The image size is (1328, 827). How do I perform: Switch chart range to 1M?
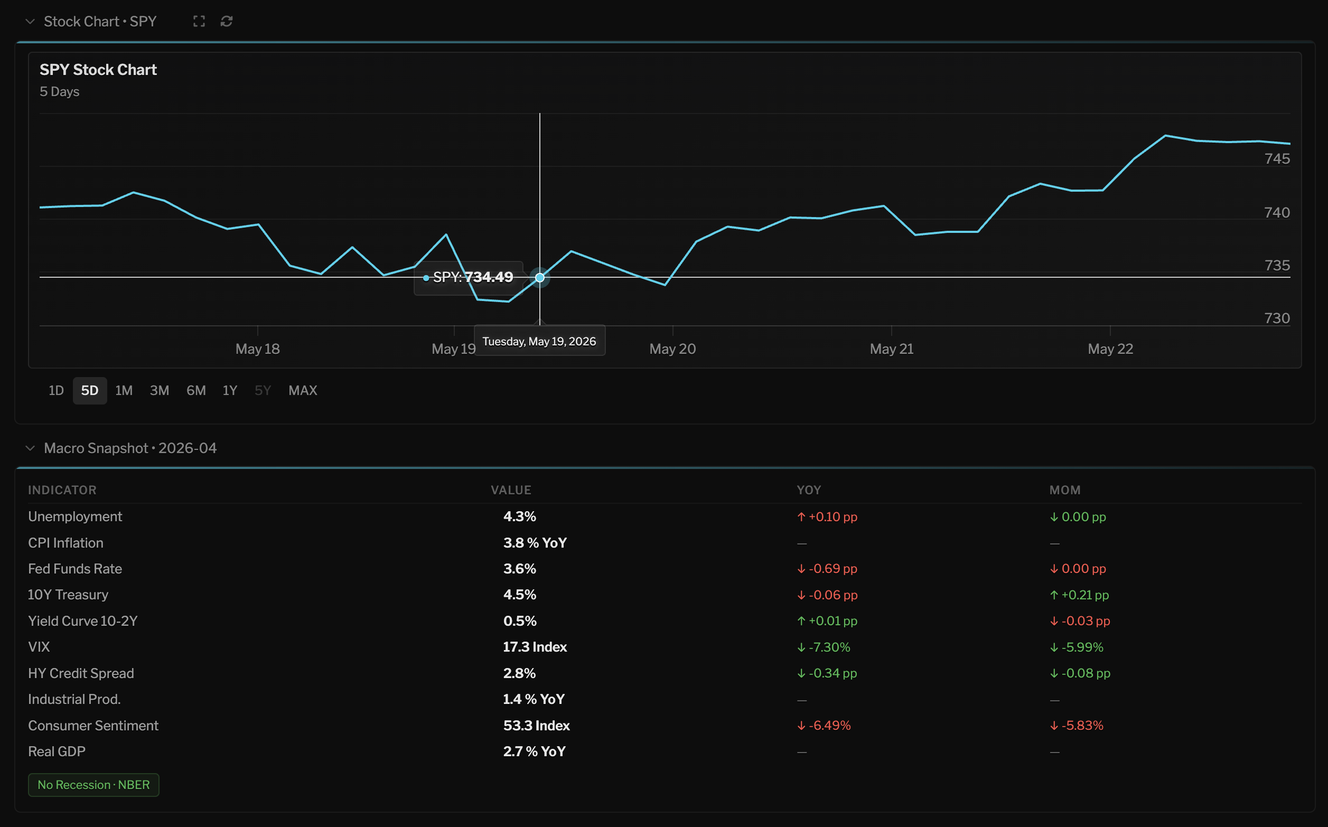click(x=124, y=391)
